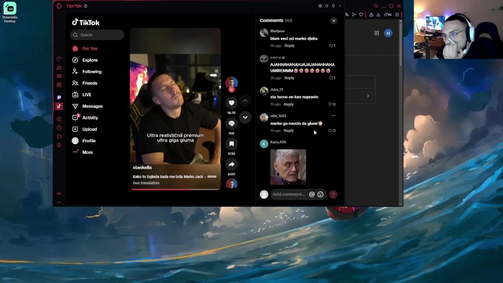Screen dimensions: 503x283
Task: Close the Comments panel
Action: 334,20
